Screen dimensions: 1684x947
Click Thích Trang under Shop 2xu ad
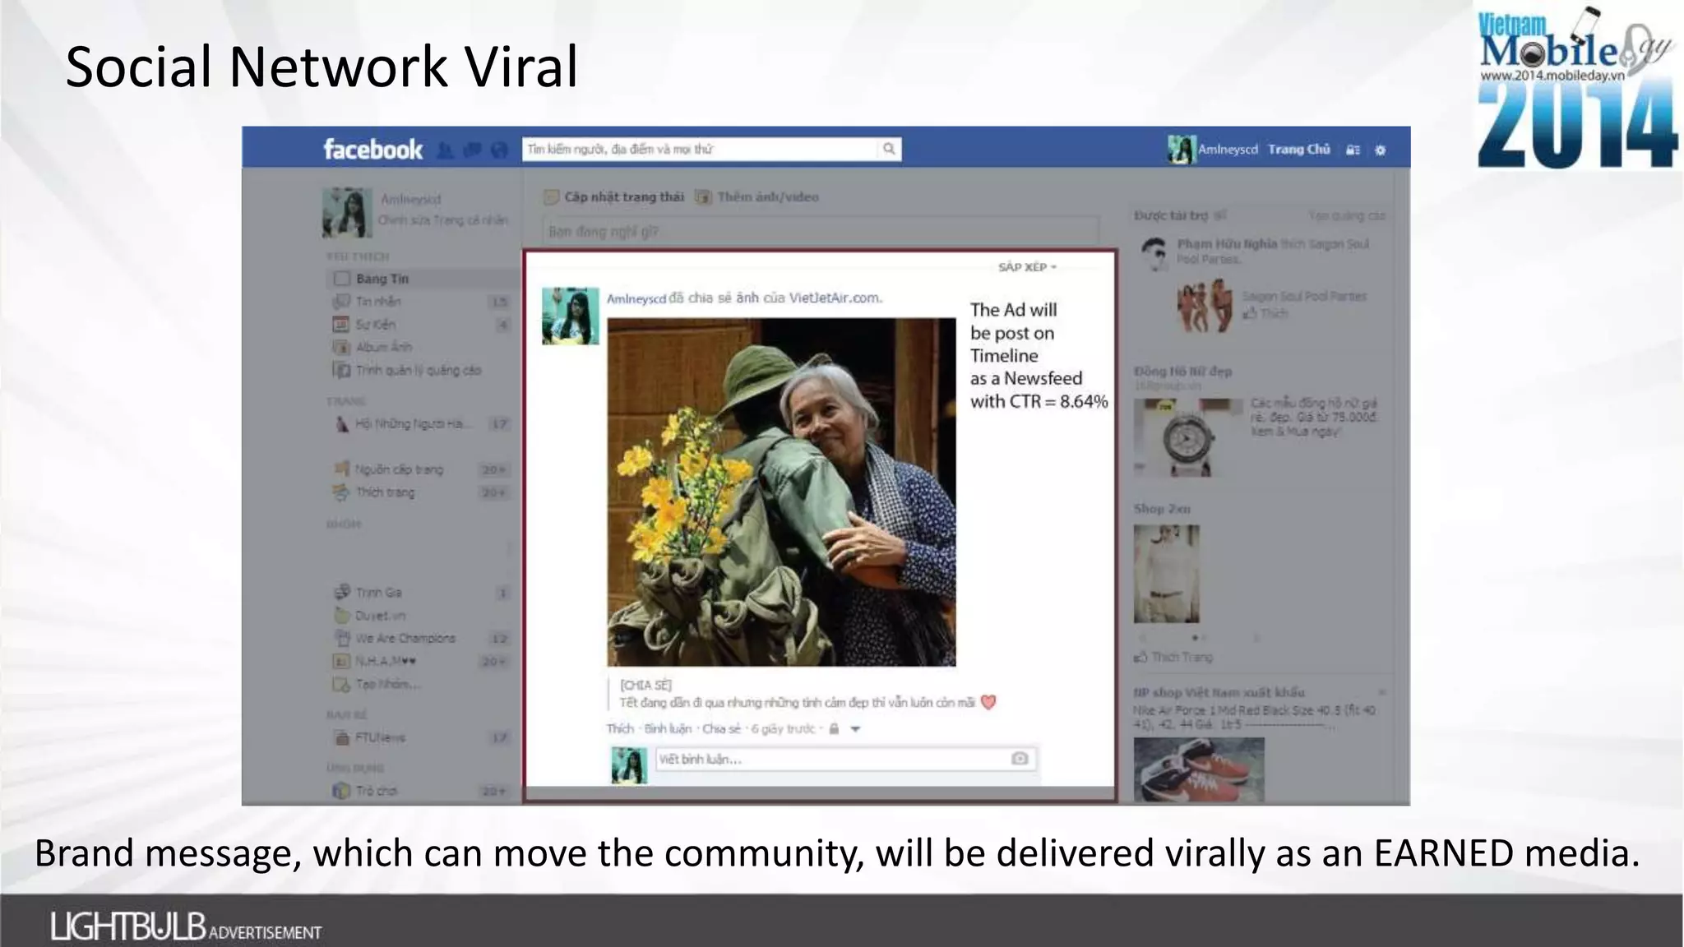[x=1174, y=657]
